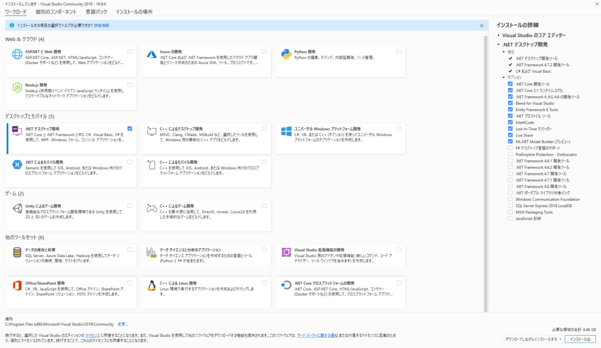Viewport: 601px width, 348px height.
Task: Open the ダウンロードしながらインストールする dropdown
Action: point(533,339)
